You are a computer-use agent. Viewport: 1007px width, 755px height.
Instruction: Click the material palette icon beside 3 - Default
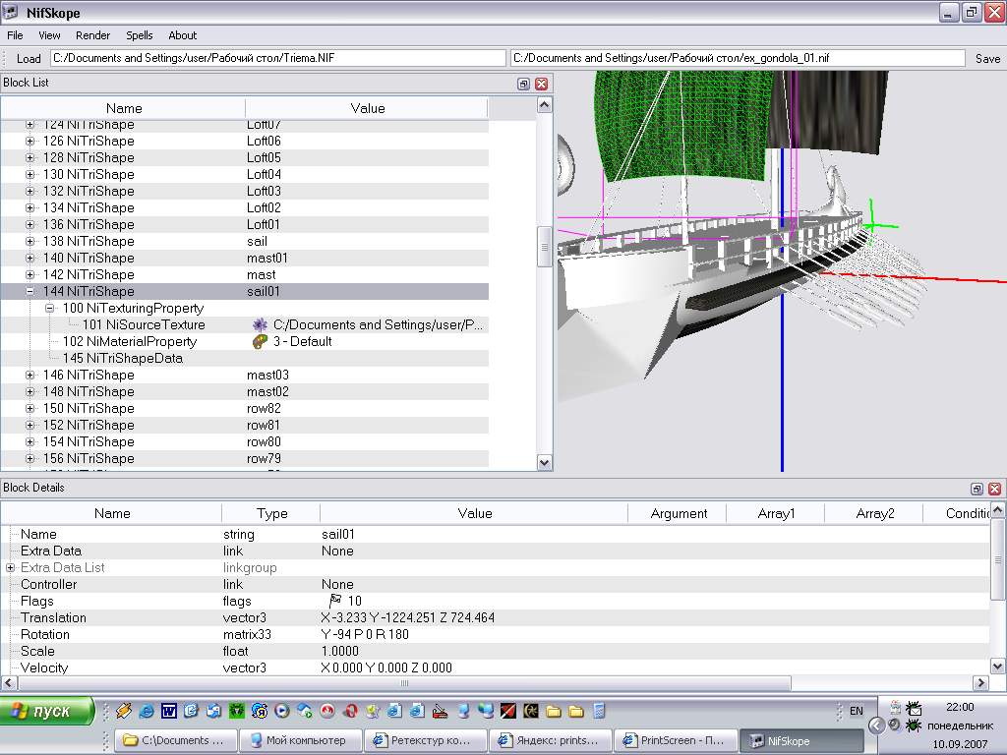260,341
